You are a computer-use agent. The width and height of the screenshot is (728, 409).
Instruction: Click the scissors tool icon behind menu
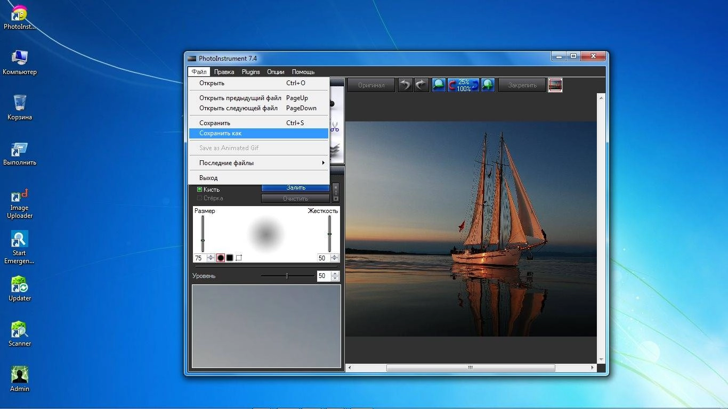(x=335, y=128)
